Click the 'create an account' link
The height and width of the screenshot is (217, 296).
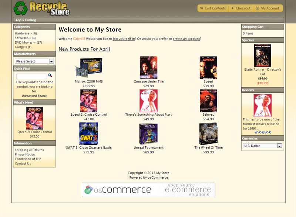click(186, 39)
